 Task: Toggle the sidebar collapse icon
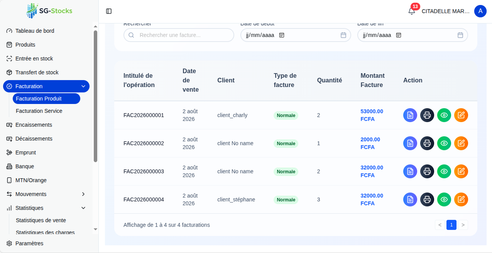(x=109, y=11)
